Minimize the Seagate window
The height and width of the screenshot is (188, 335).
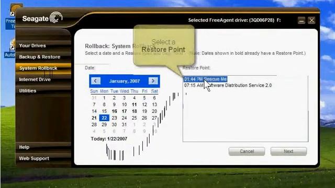tap(301, 20)
